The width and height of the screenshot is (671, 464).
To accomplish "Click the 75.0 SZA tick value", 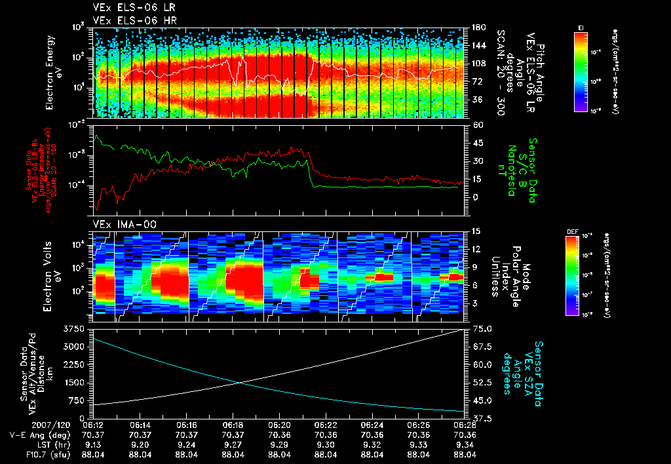I will point(482,329).
